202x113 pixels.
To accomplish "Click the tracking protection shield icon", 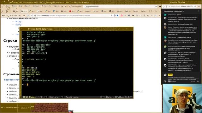I will tap(32, 15).
